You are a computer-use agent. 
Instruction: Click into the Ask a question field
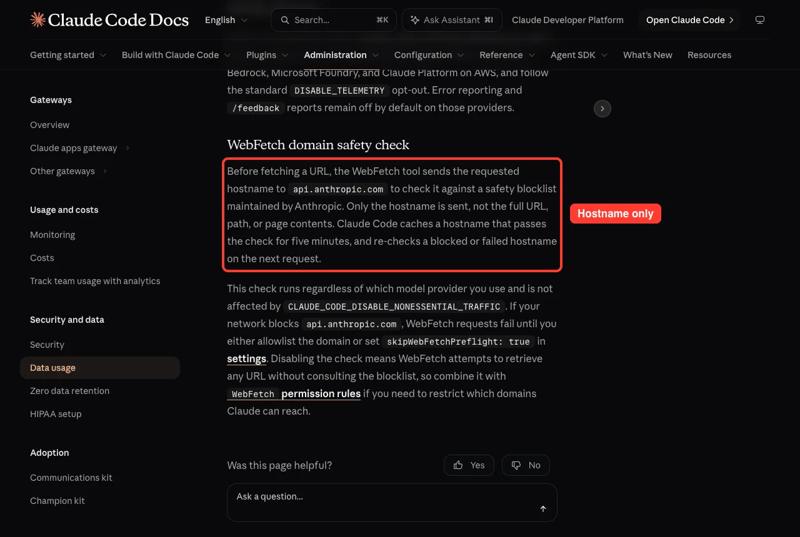pyautogui.click(x=392, y=502)
